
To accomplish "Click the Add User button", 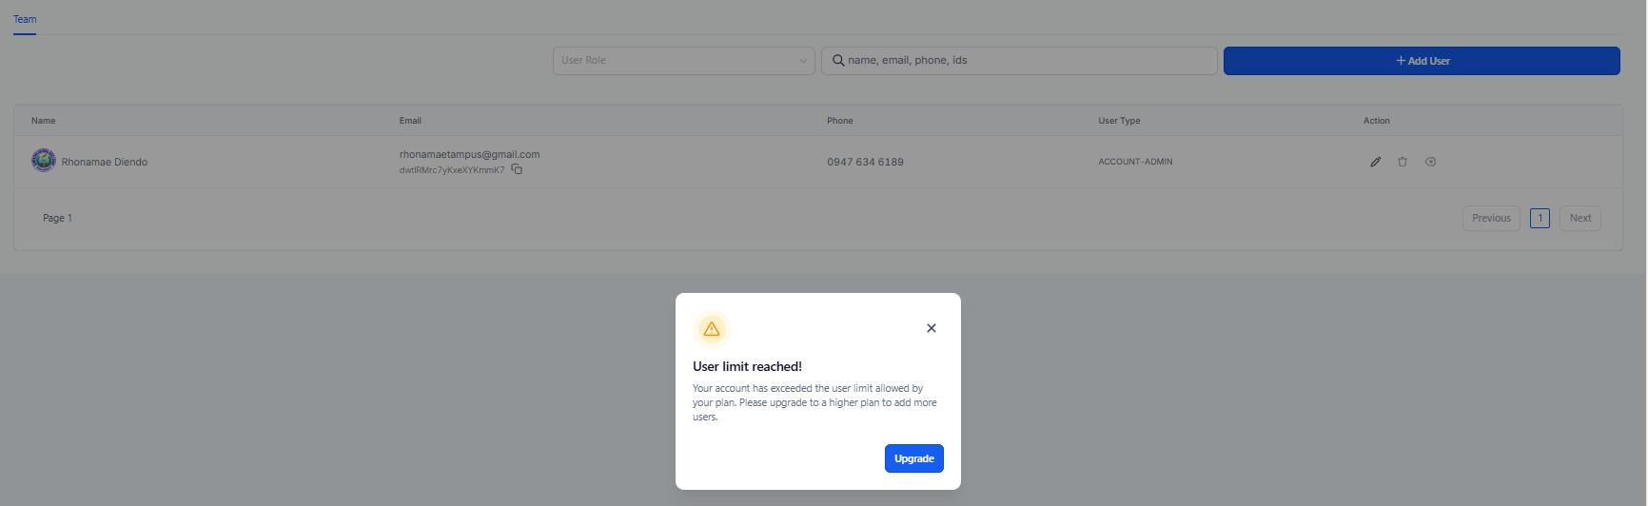I will pos(1422,61).
